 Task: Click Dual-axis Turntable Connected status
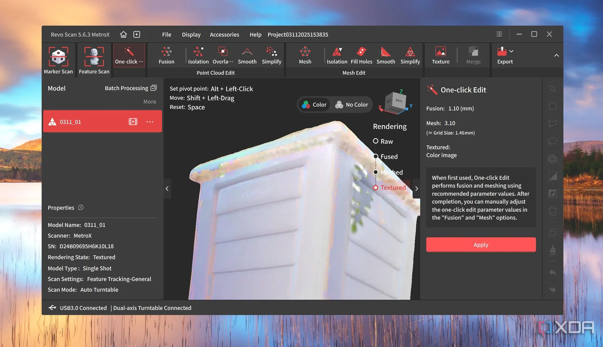(152, 308)
